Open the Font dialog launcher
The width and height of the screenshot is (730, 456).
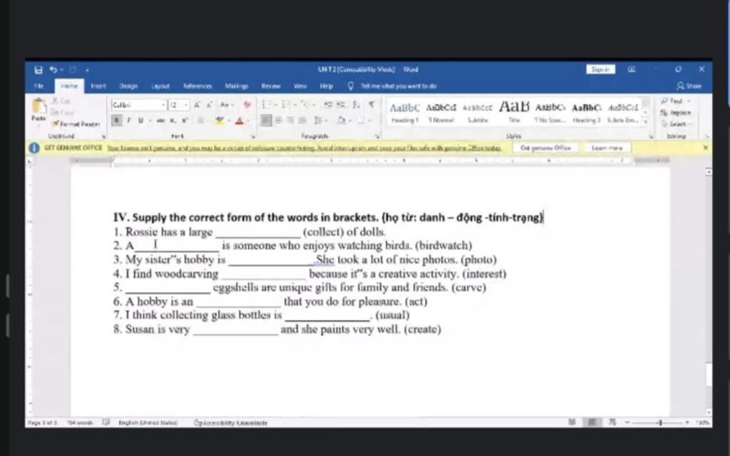pos(253,136)
